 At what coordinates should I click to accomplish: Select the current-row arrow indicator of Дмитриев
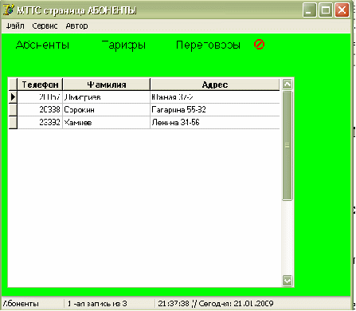click(13, 97)
